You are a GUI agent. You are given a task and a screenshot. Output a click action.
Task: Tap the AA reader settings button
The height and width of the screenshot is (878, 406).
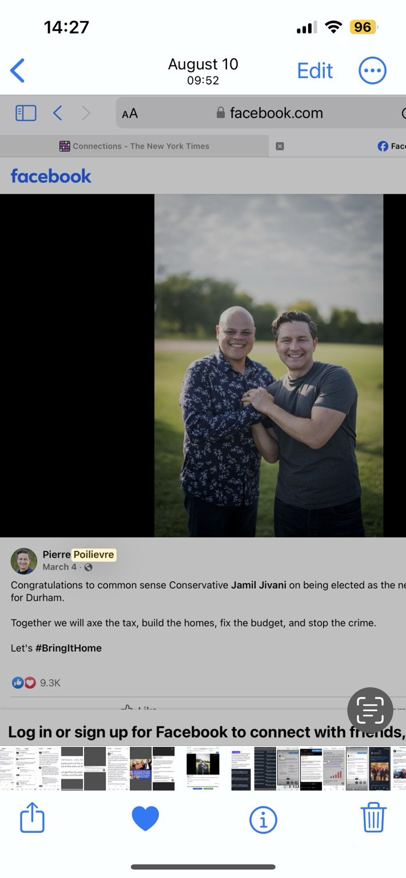tap(130, 113)
